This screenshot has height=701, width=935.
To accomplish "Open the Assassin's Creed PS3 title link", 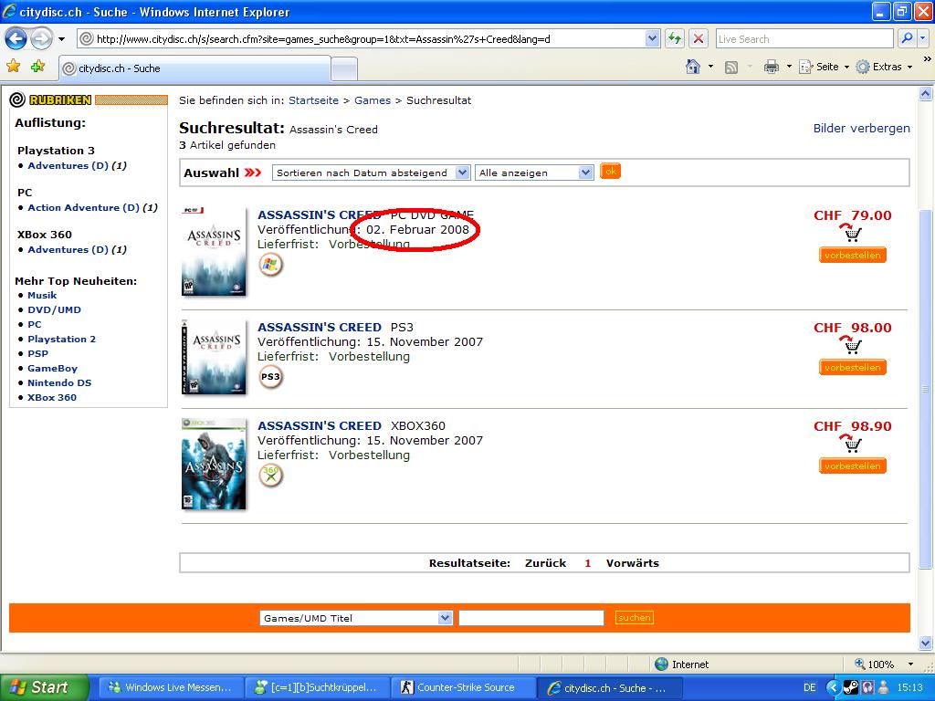I will [x=320, y=328].
